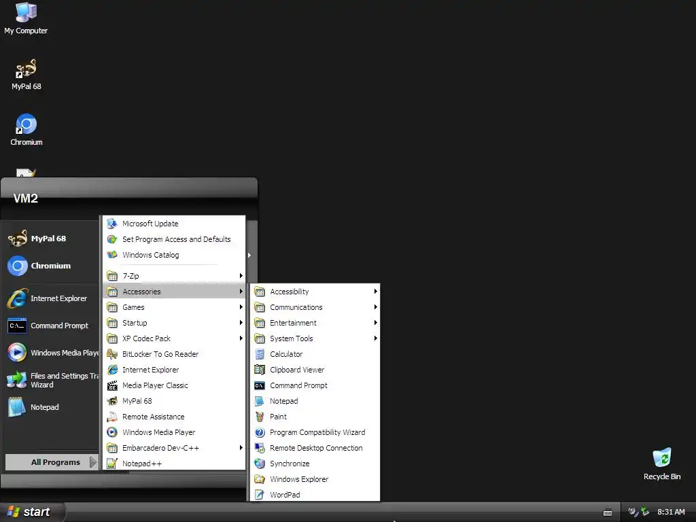Viewport: 696px width, 522px height.
Task: Expand the Games submenu arrow
Action: [x=241, y=307]
